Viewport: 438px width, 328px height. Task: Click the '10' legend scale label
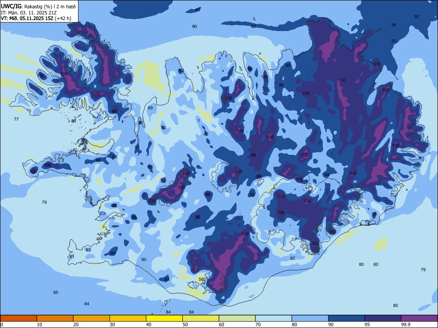(x=39, y=325)
